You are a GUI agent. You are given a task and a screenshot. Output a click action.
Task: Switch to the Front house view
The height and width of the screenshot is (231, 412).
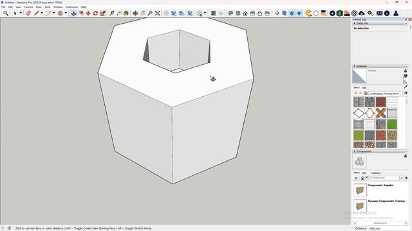tap(245, 13)
